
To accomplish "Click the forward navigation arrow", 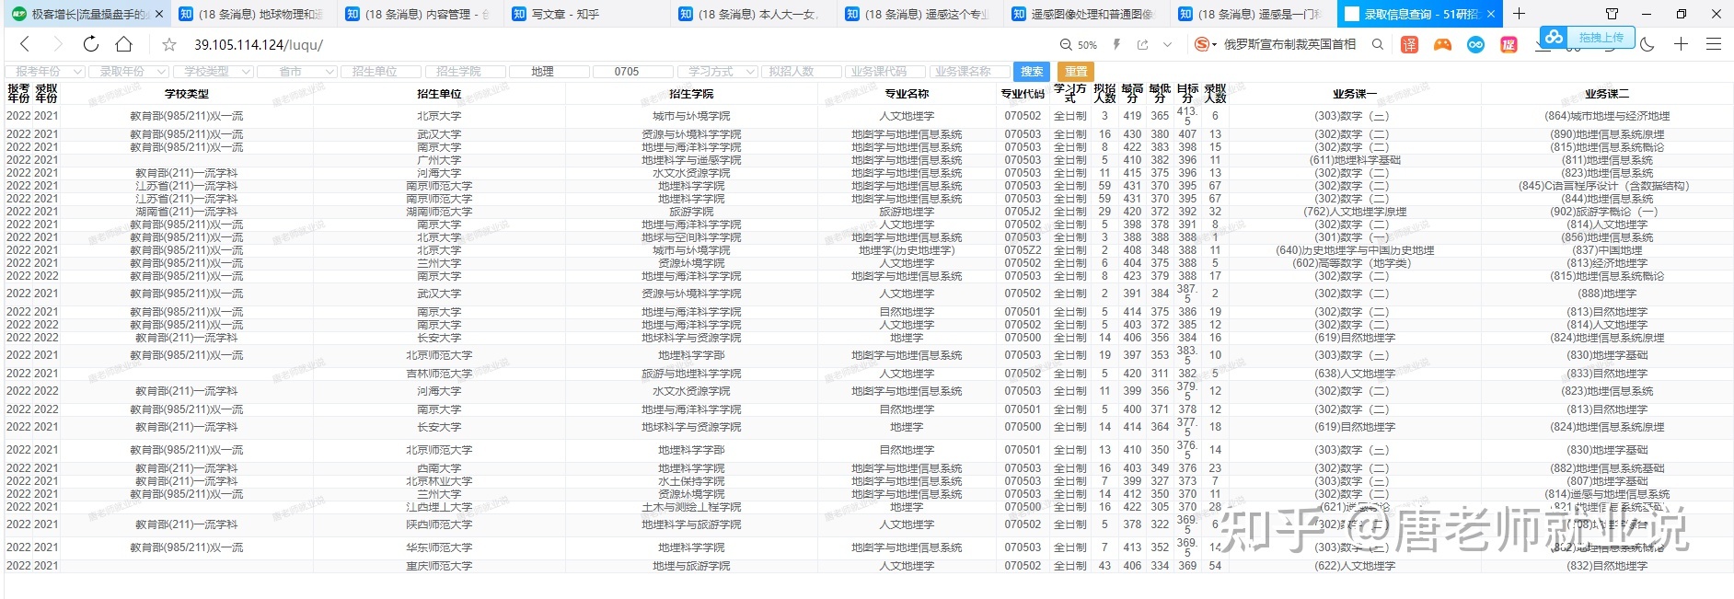I will tap(58, 44).
